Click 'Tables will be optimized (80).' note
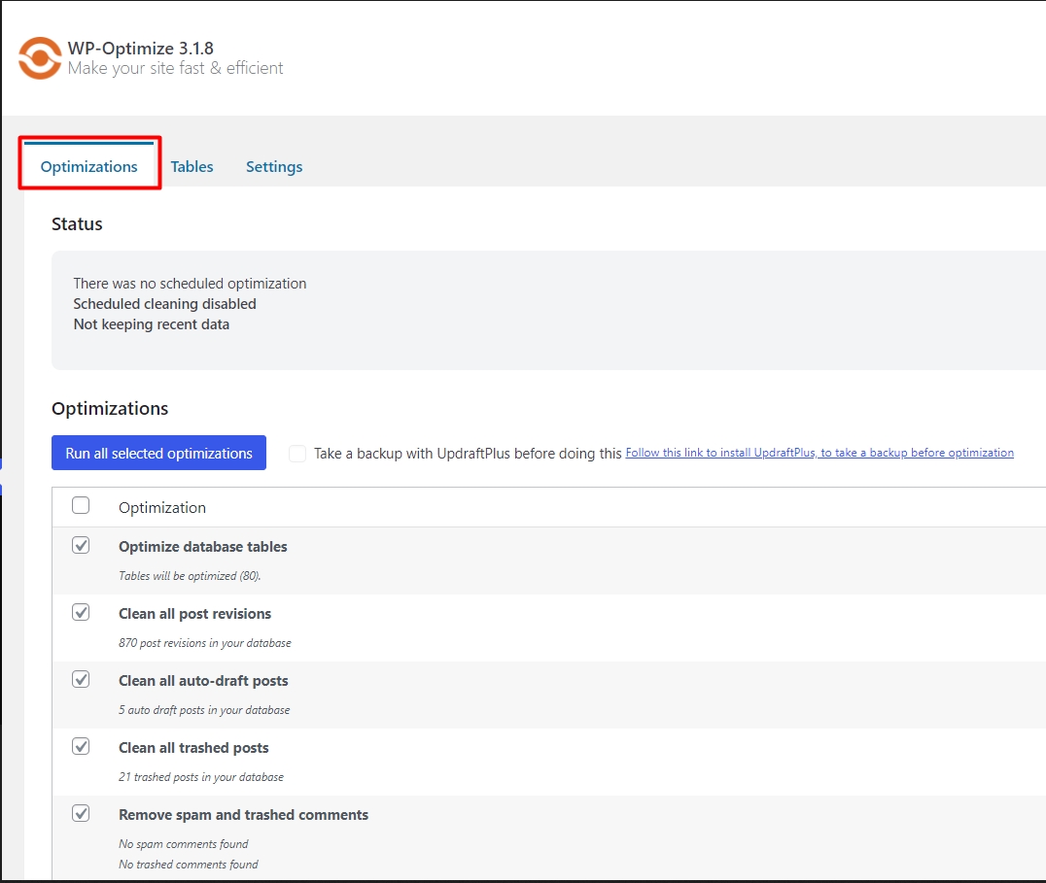1046x883 pixels. [x=191, y=576]
